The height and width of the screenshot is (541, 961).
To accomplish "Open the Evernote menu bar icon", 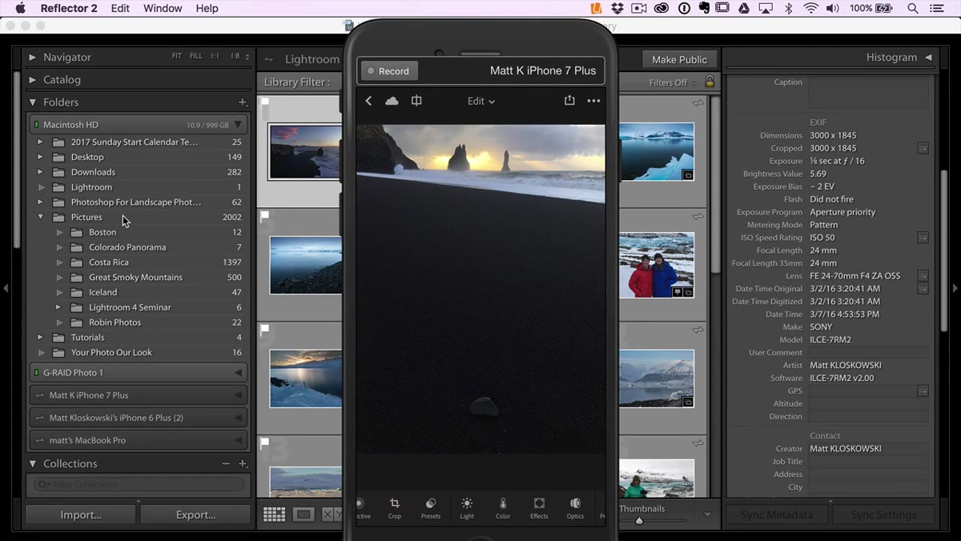I will 704,8.
